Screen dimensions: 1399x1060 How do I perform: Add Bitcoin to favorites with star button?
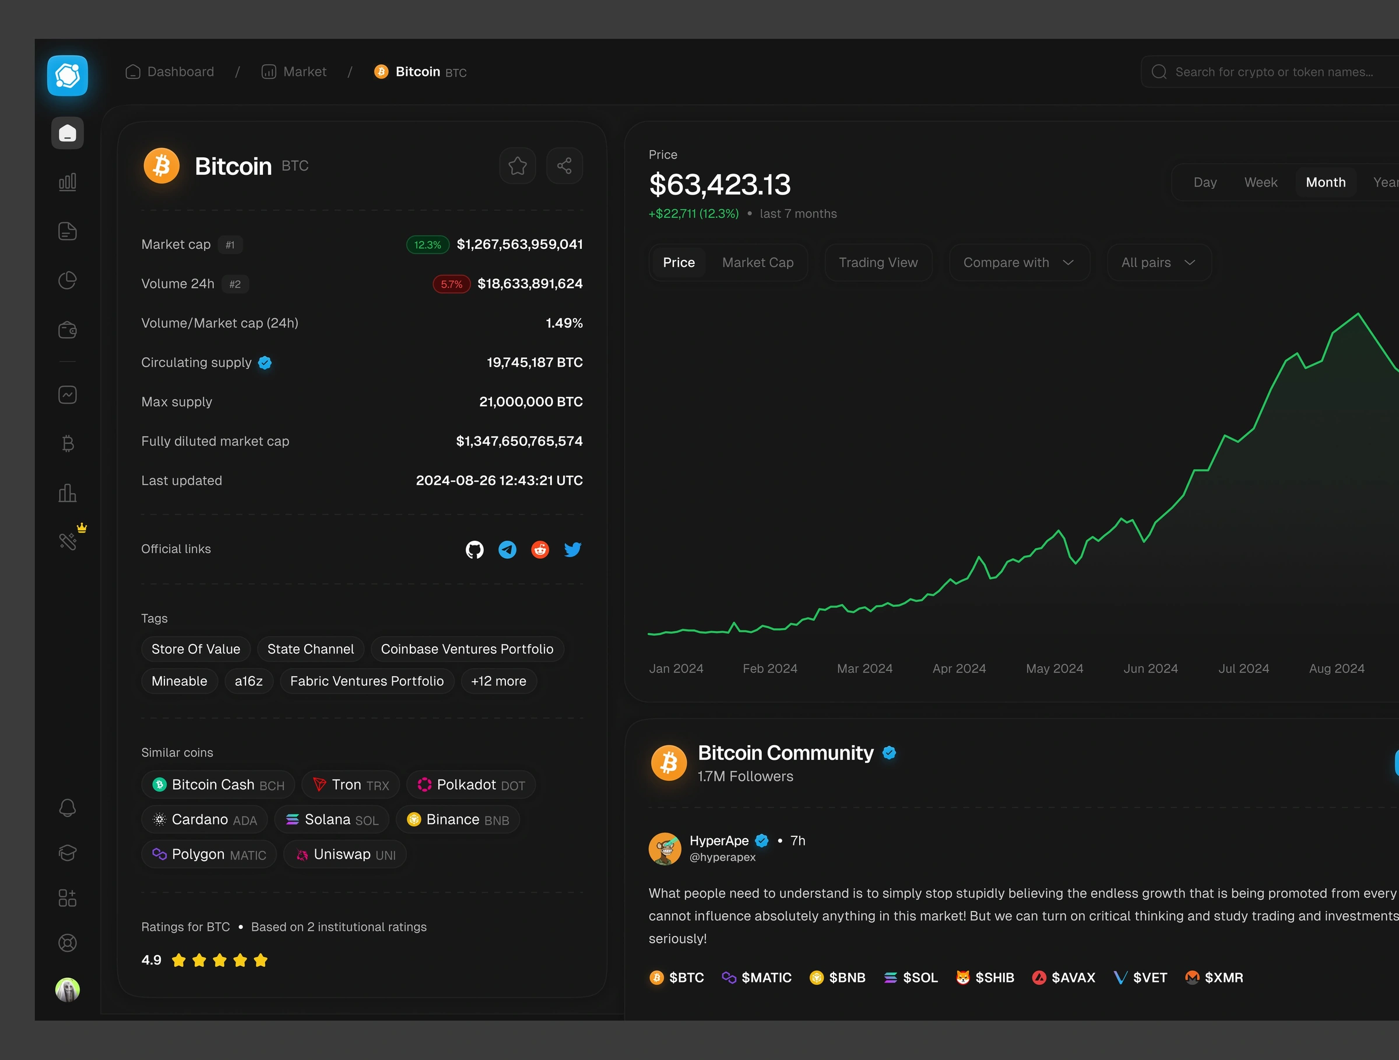click(518, 166)
